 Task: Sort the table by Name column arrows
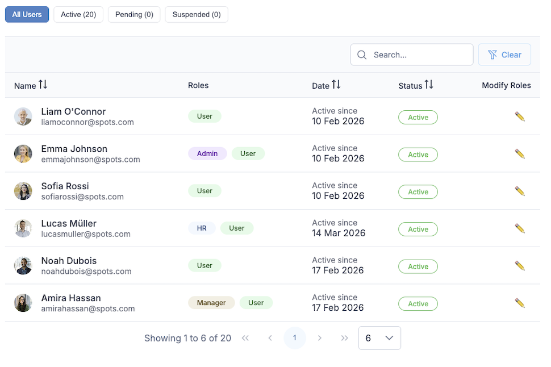tap(43, 85)
